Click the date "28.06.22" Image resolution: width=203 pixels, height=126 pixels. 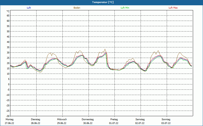point(36,123)
